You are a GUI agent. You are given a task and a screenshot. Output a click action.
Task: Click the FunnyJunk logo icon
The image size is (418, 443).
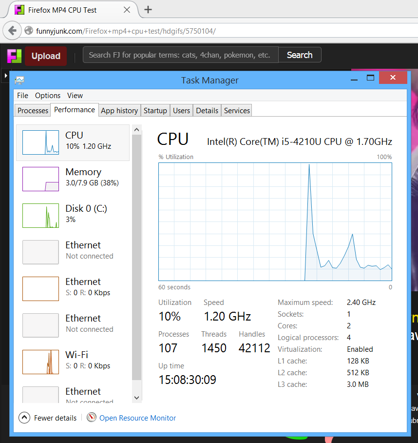click(x=14, y=56)
